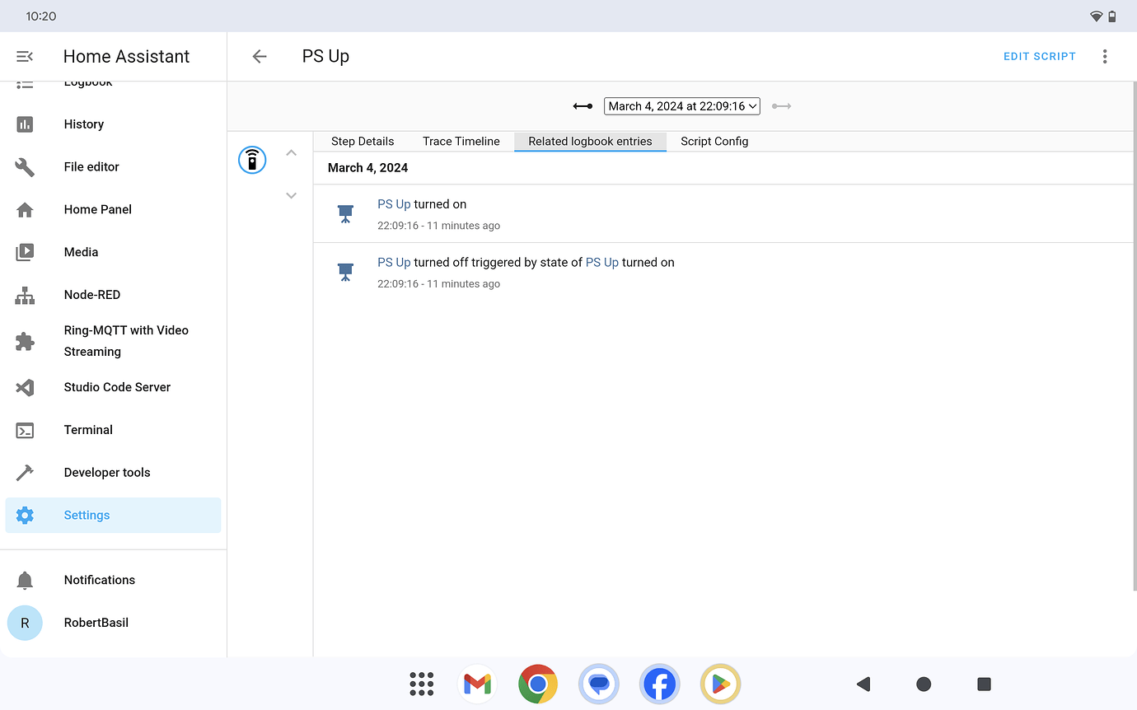Open the Play Store taskbar icon
This screenshot has width=1137, height=710.
tap(721, 684)
